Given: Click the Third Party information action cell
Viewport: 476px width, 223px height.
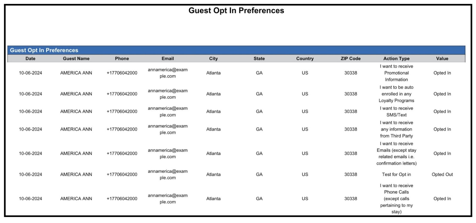Looking at the screenshot, I should [396, 129].
